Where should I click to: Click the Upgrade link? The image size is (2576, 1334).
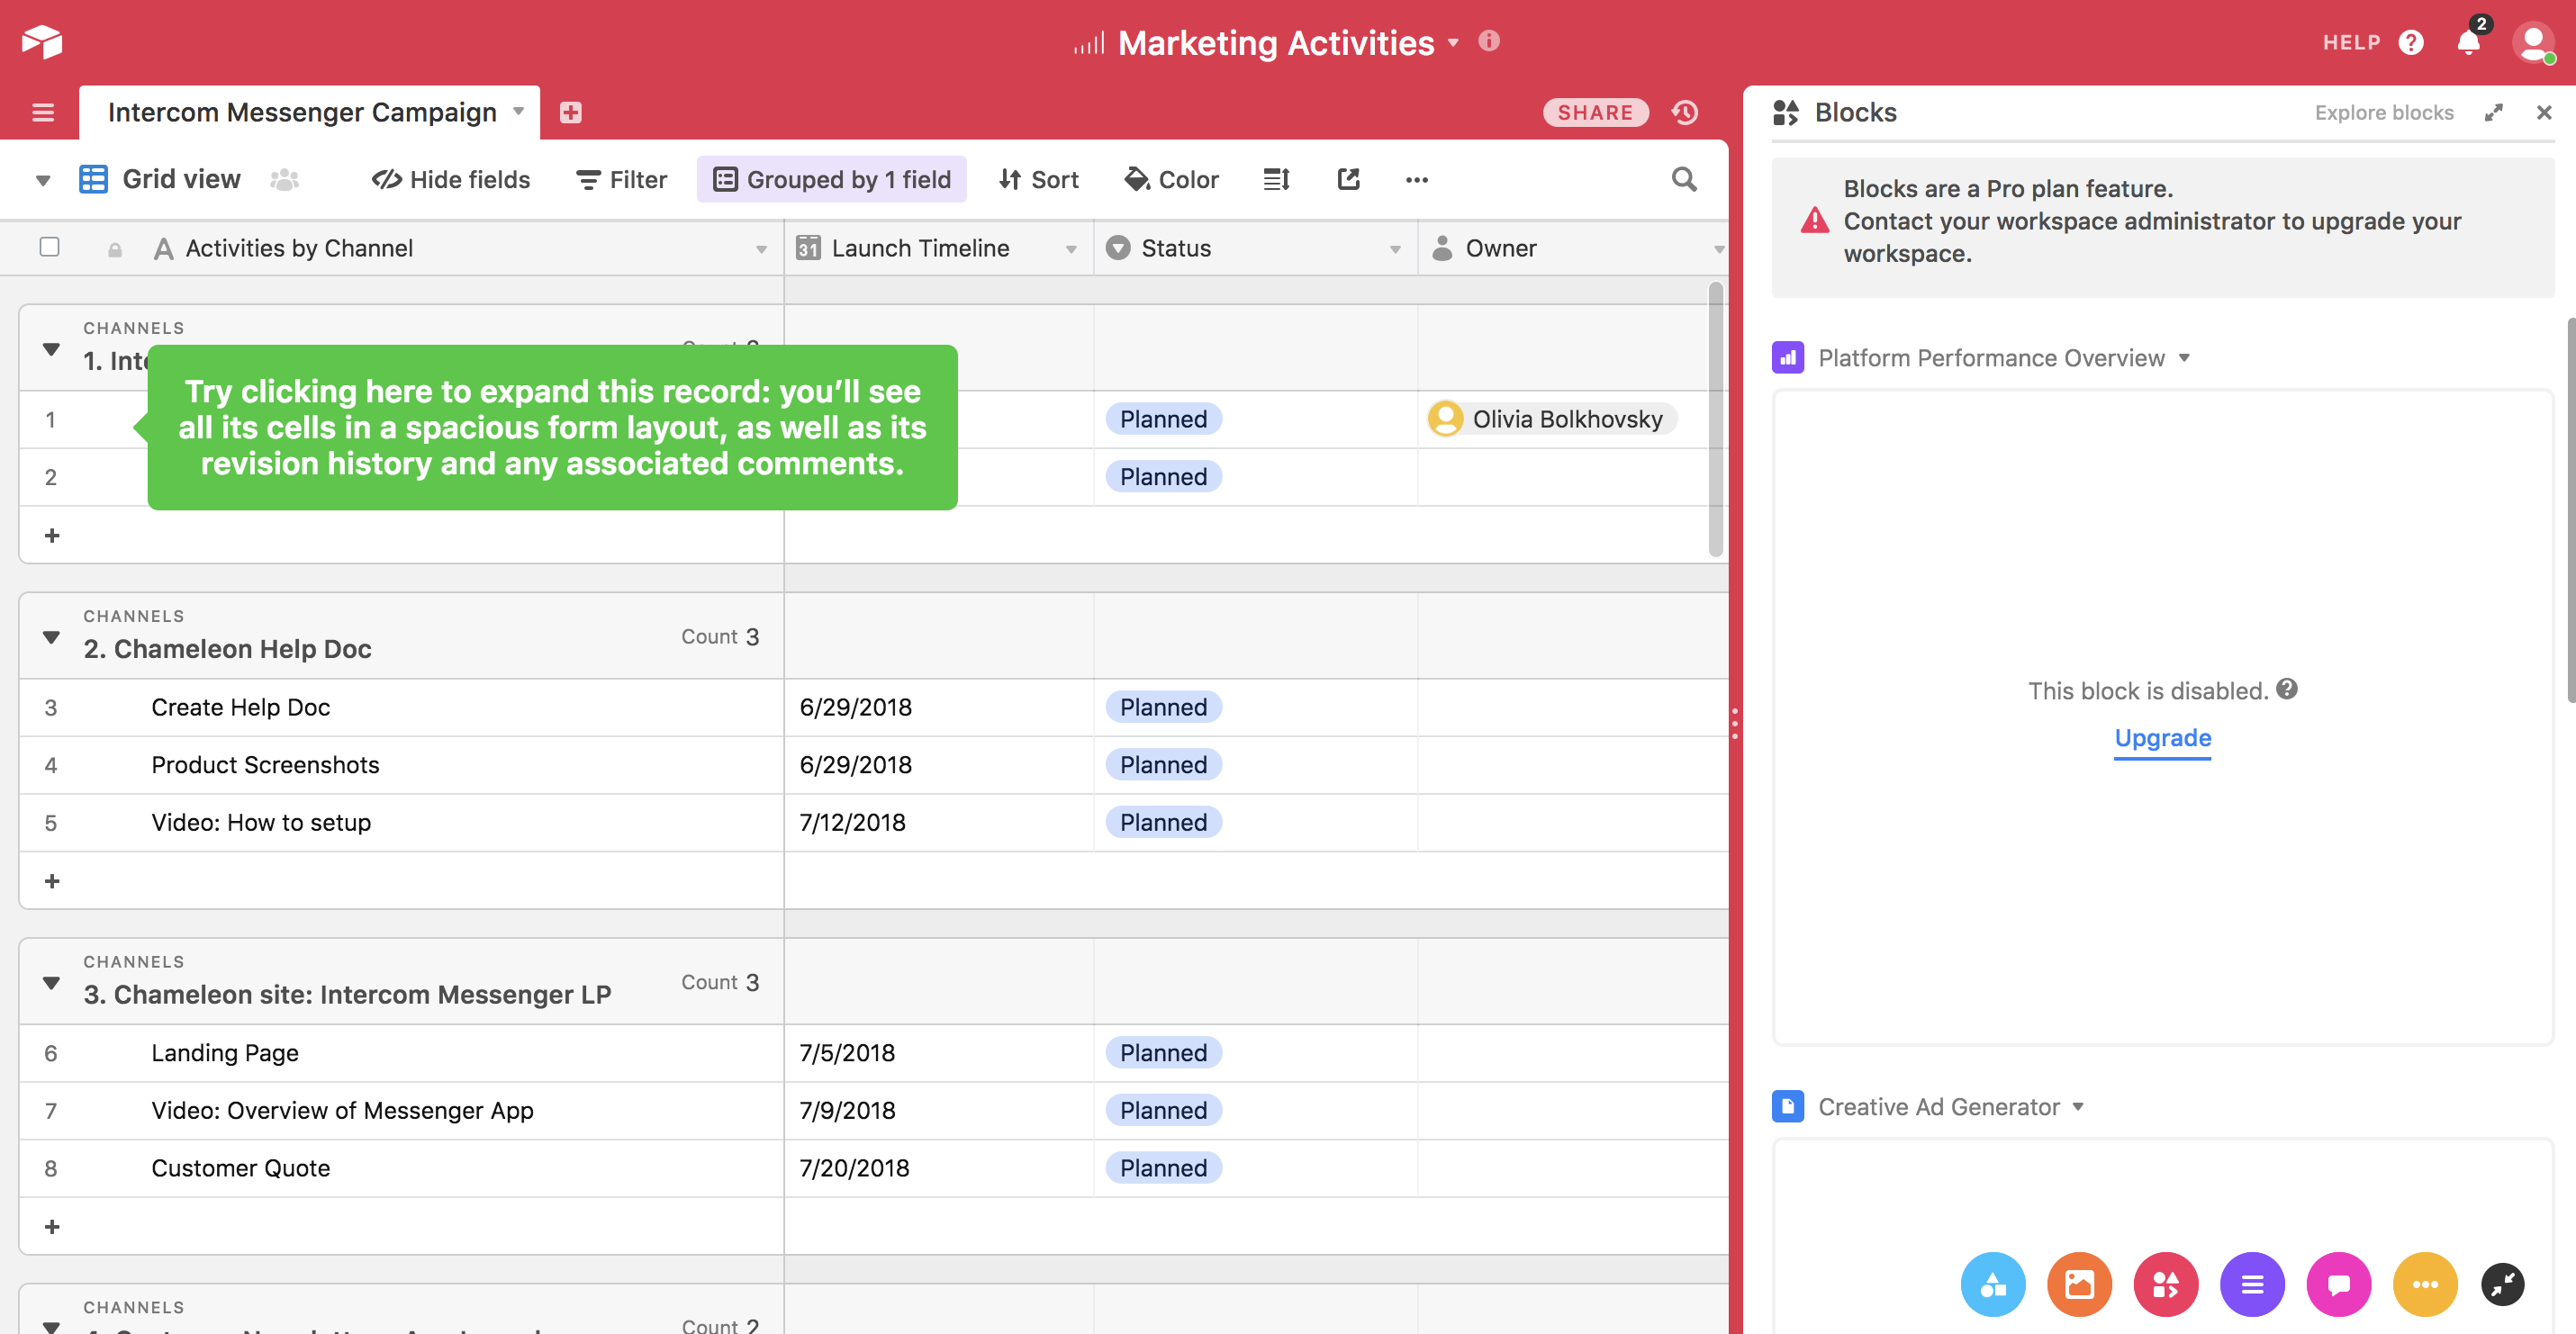2162,737
